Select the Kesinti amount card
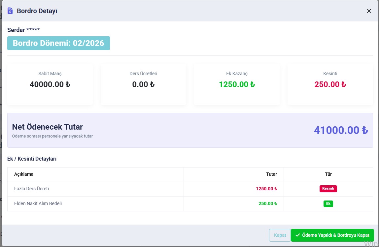379x247 pixels. pyautogui.click(x=330, y=84)
